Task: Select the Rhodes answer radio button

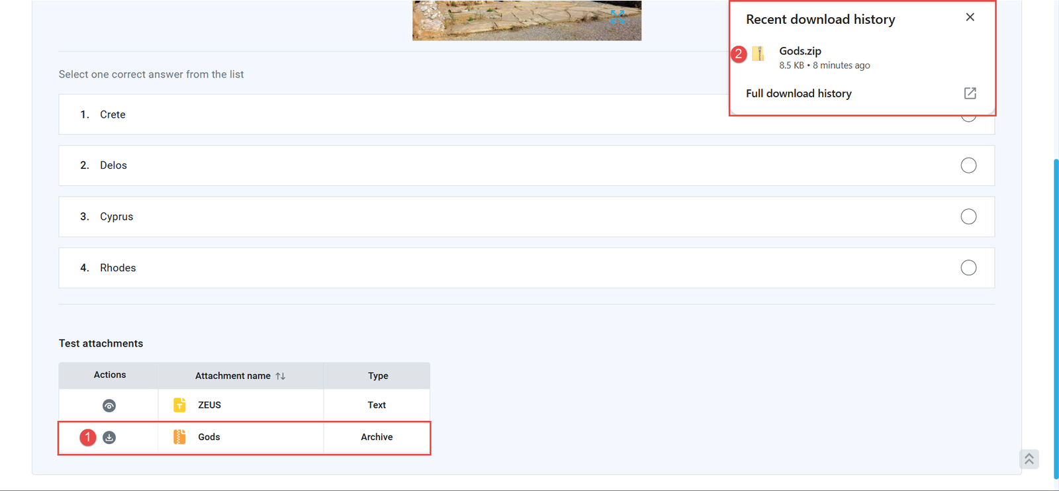Action: click(968, 267)
